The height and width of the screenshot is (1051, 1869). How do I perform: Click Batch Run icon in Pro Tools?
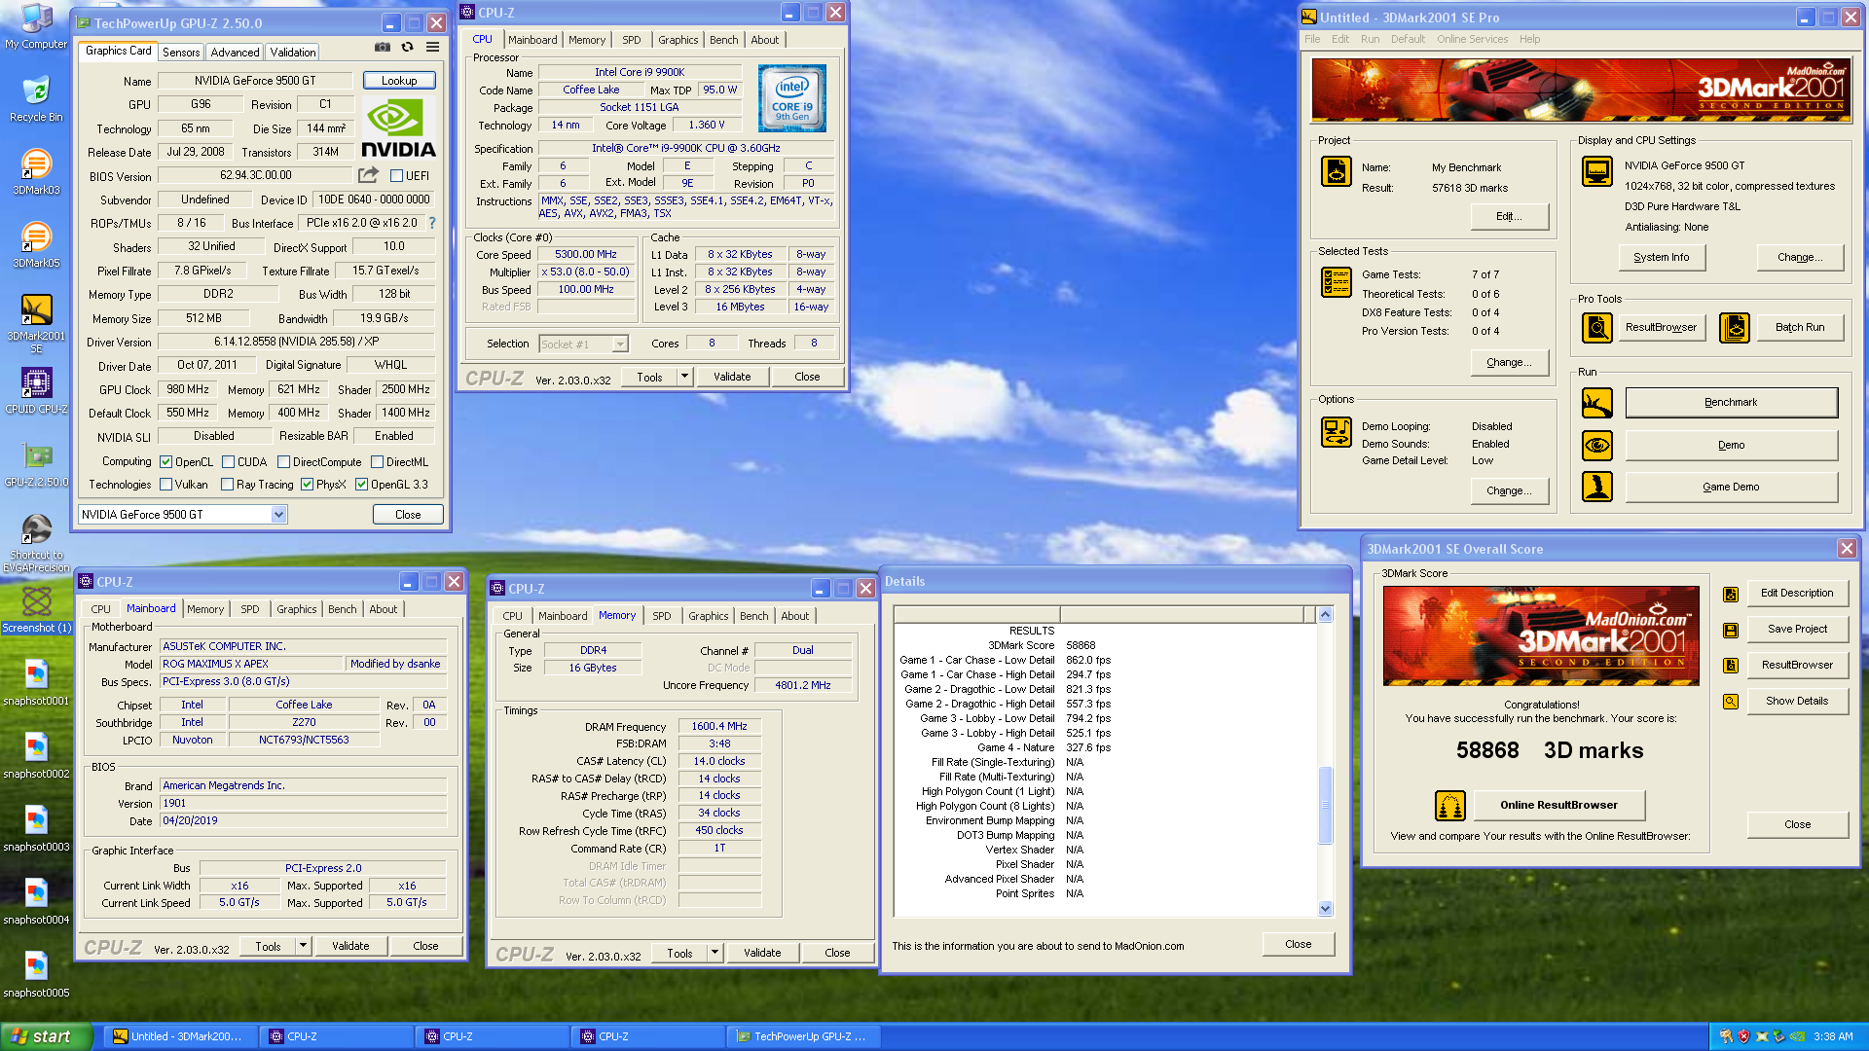tap(1734, 328)
